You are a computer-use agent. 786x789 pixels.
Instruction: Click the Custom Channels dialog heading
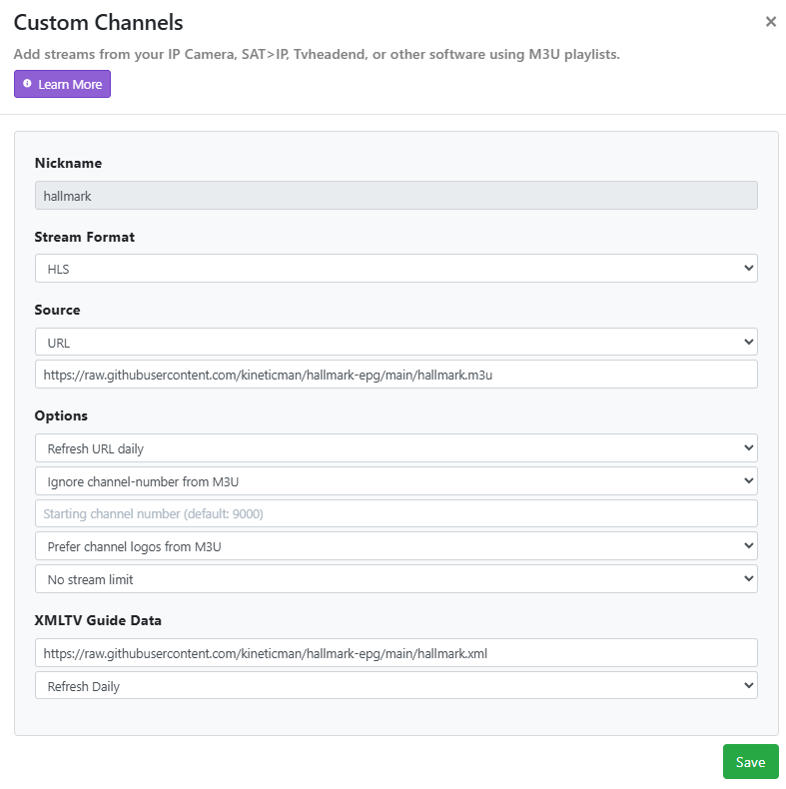click(98, 22)
